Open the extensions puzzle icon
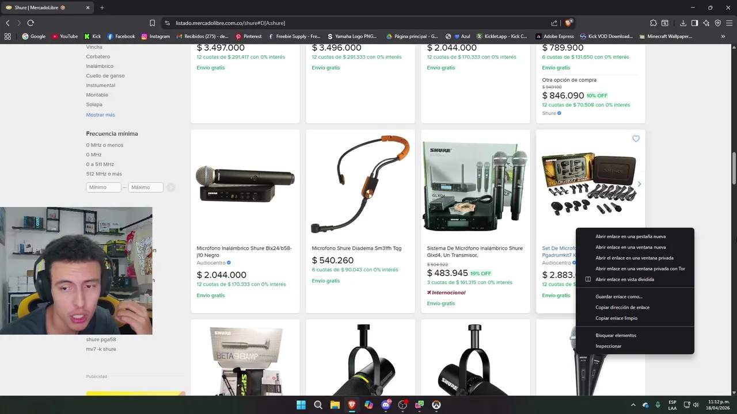 [653, 23]
